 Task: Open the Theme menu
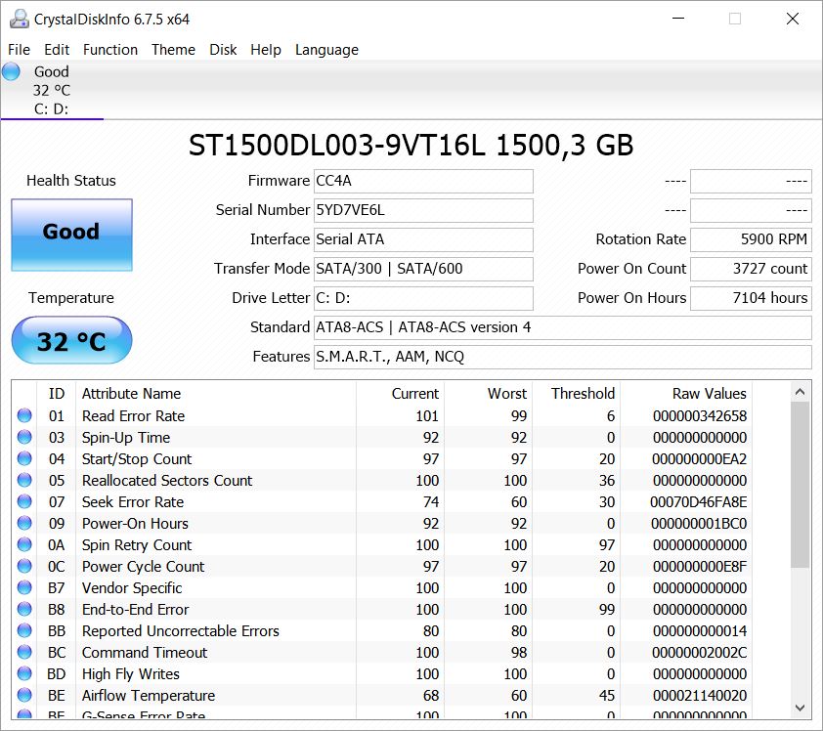point(173,49)
